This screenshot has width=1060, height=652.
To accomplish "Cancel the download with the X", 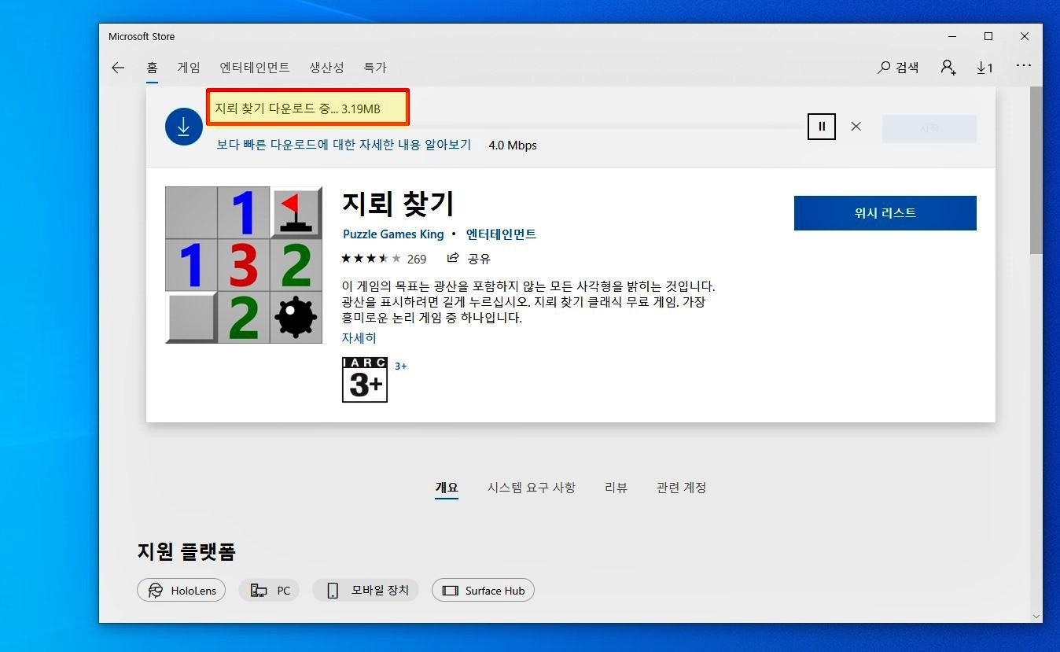I will [856, 126].
